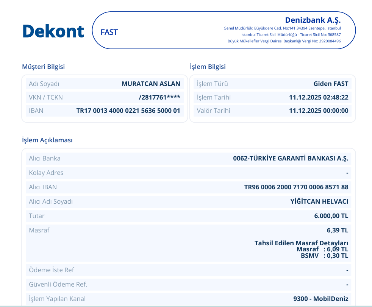
Task: Select the date 11.12.2025 02:48:22
Action: [319, 97]
